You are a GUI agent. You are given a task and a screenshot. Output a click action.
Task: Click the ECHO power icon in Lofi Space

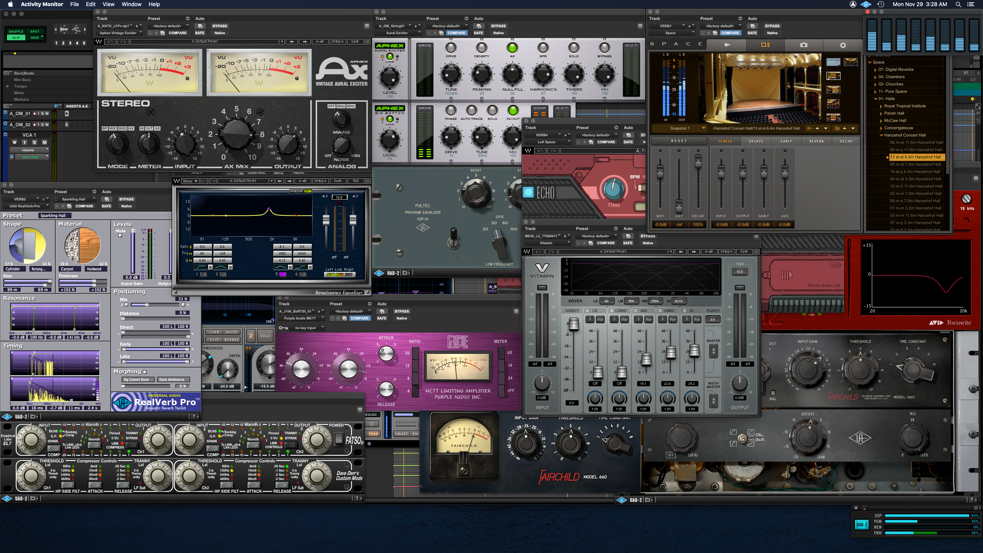pos(529,192)
